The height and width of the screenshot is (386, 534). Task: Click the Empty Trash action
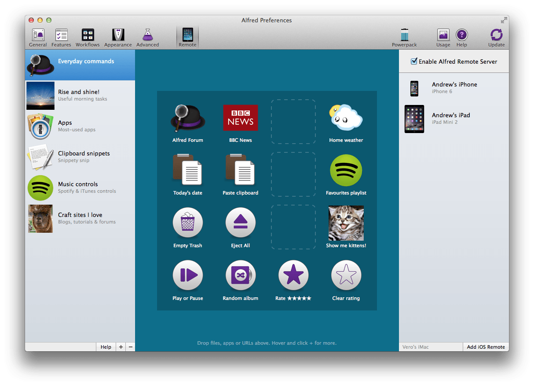pos(188,223)
